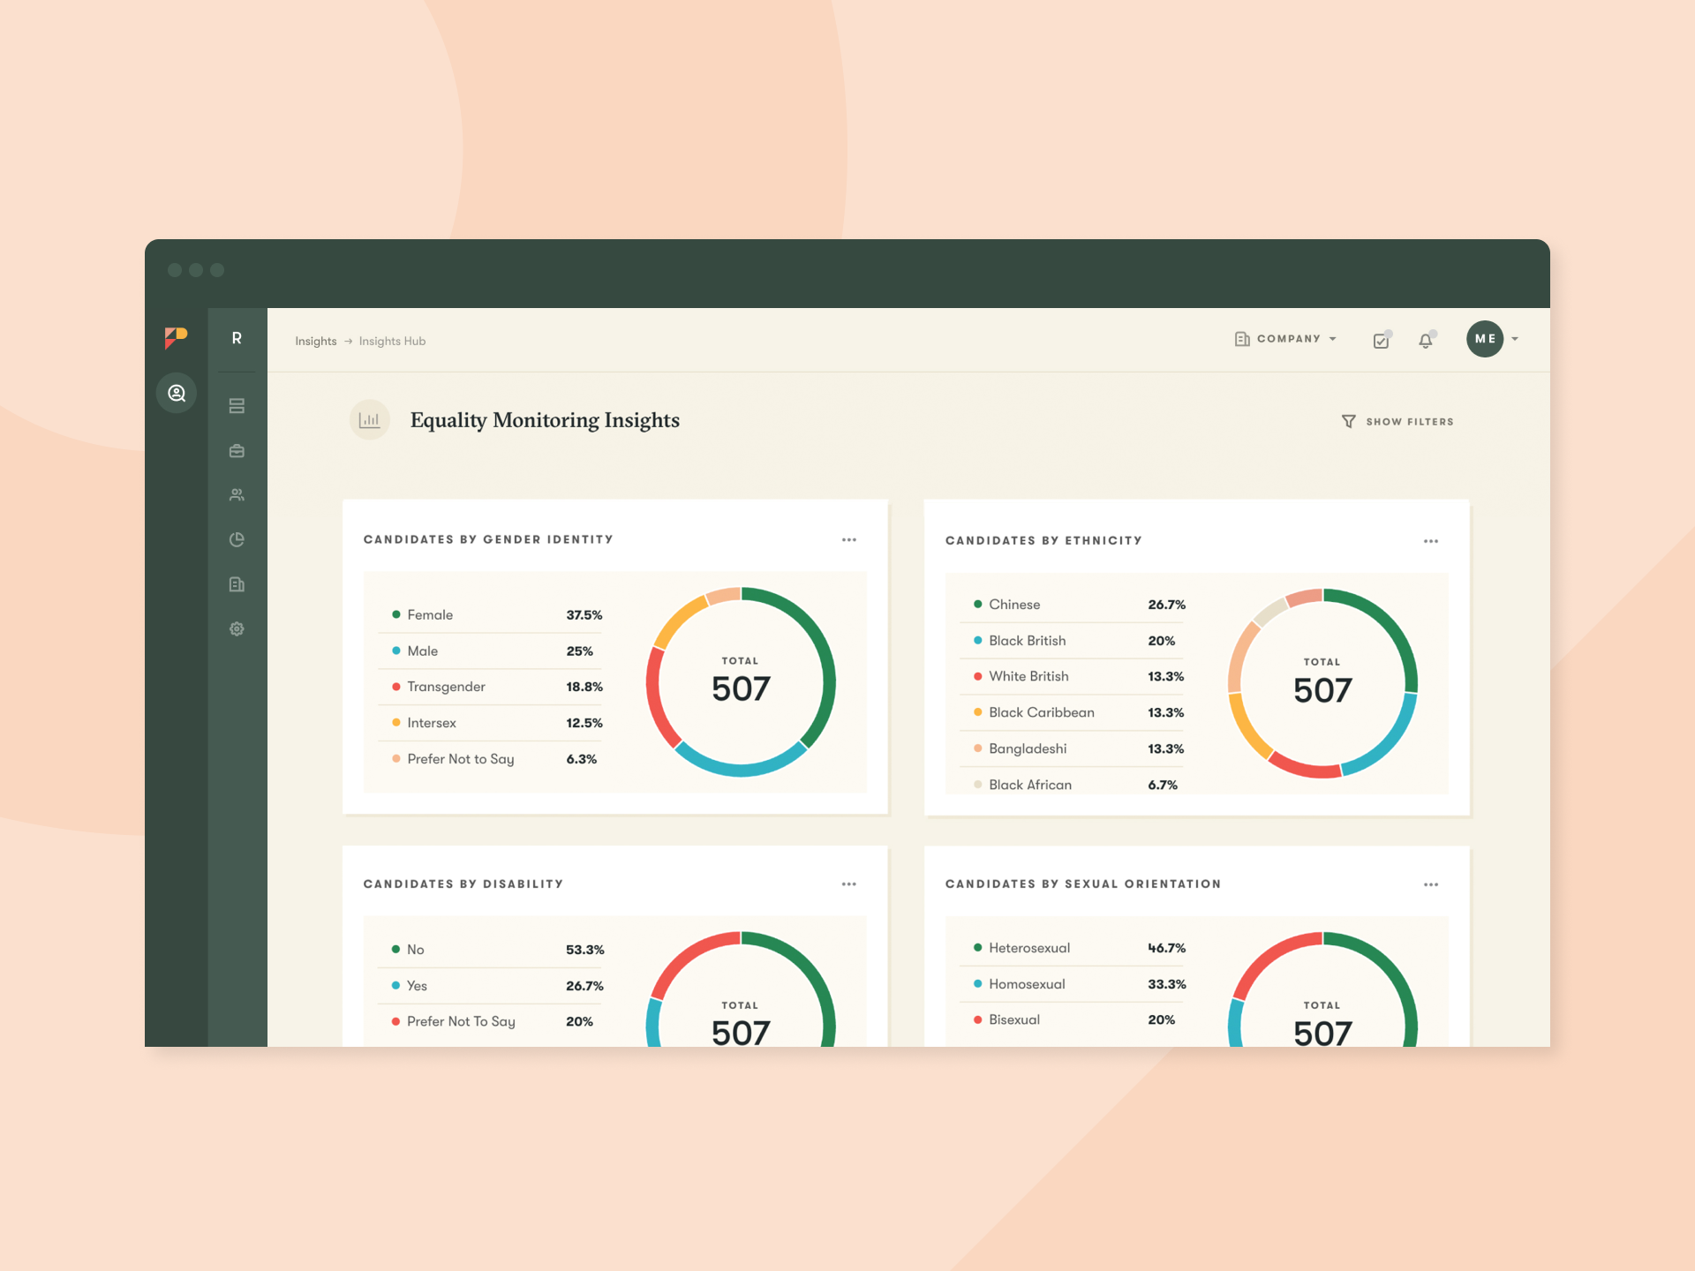This screenshot has height=1271, width=1695.
Task: Open the briefcase jobs sidebar icon
Action: click(237, 451)
